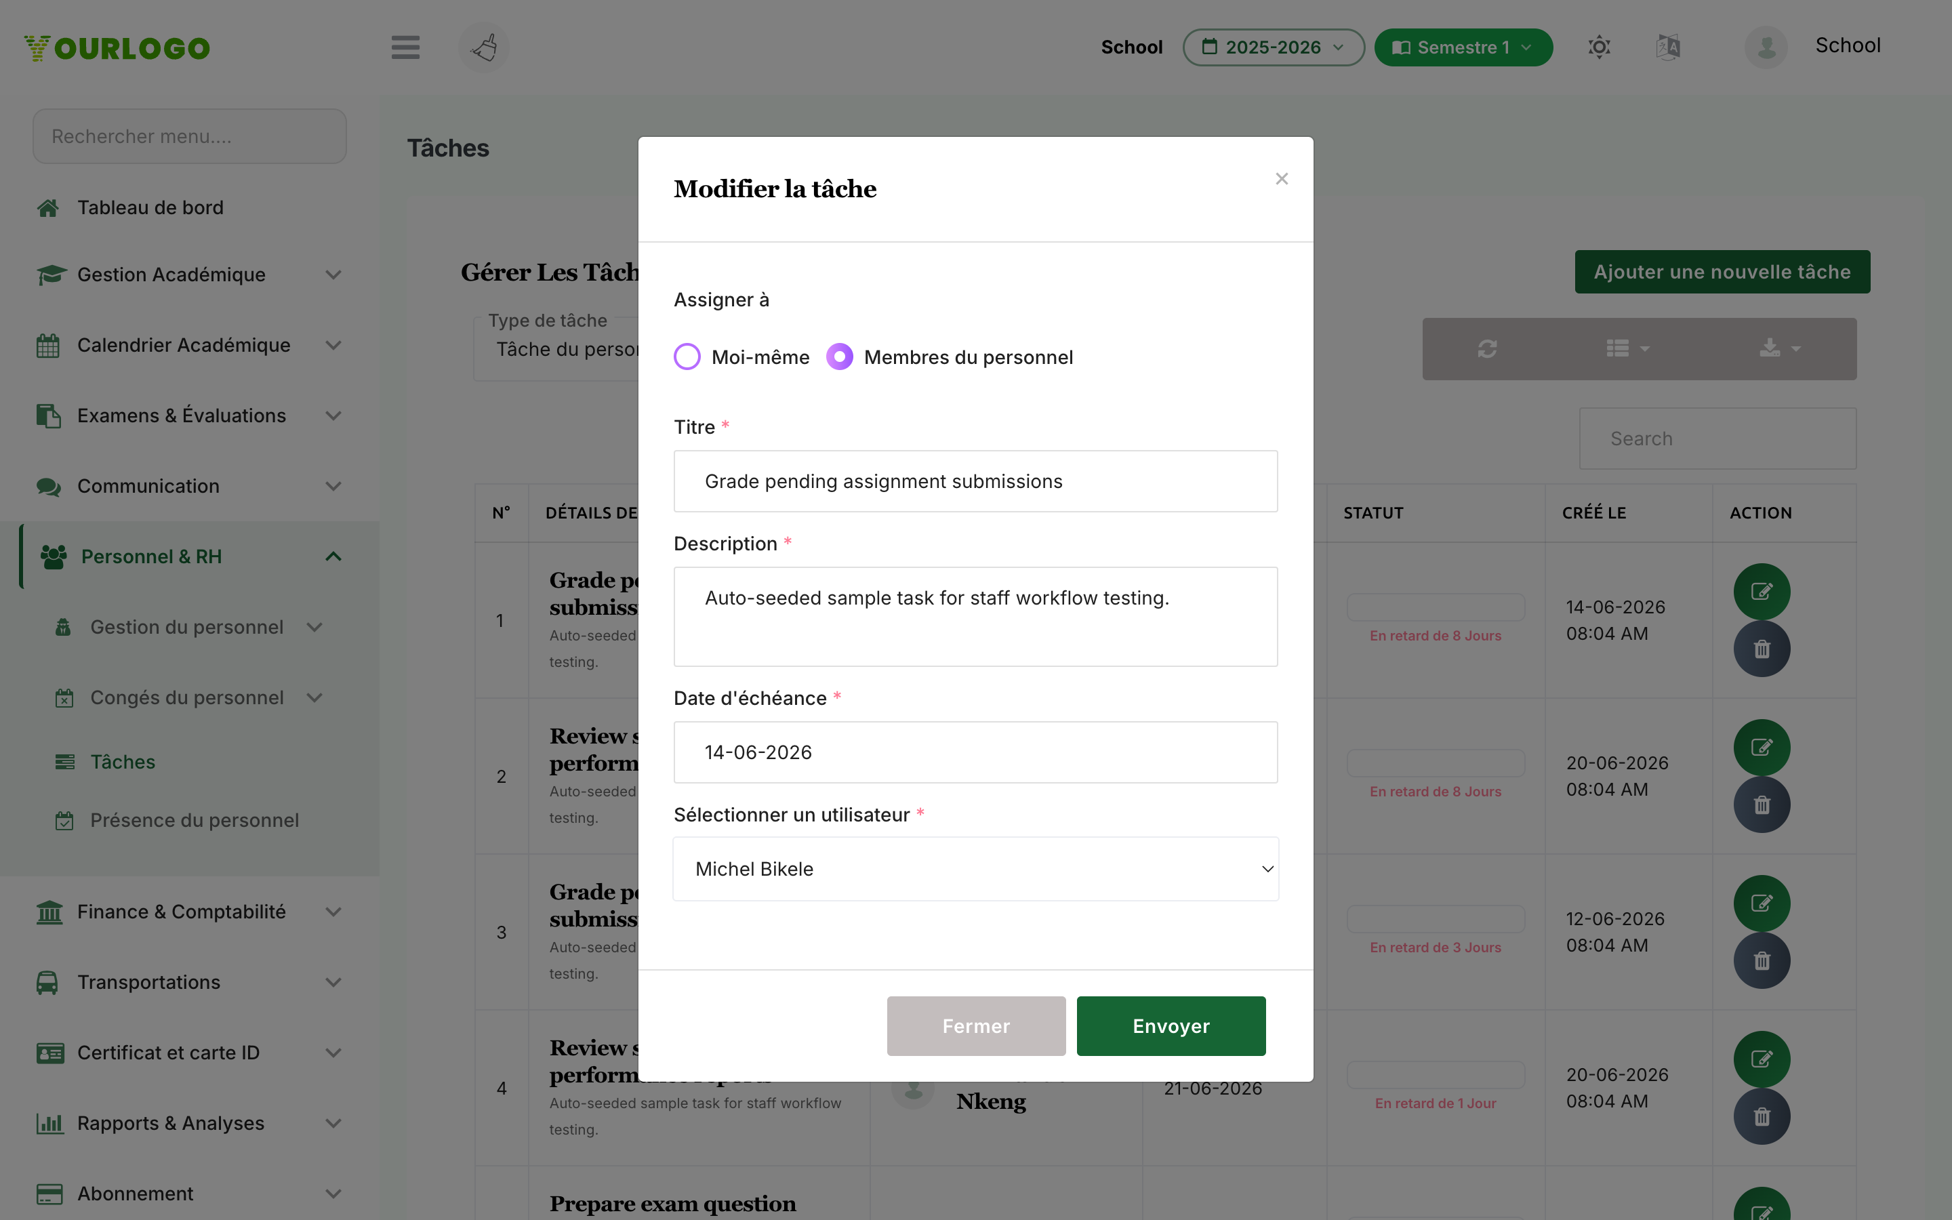Screen dimensions: 1952x1220
Task: Click the Calendrier Académique calendar icon
Action: click(x=47, y=346)
